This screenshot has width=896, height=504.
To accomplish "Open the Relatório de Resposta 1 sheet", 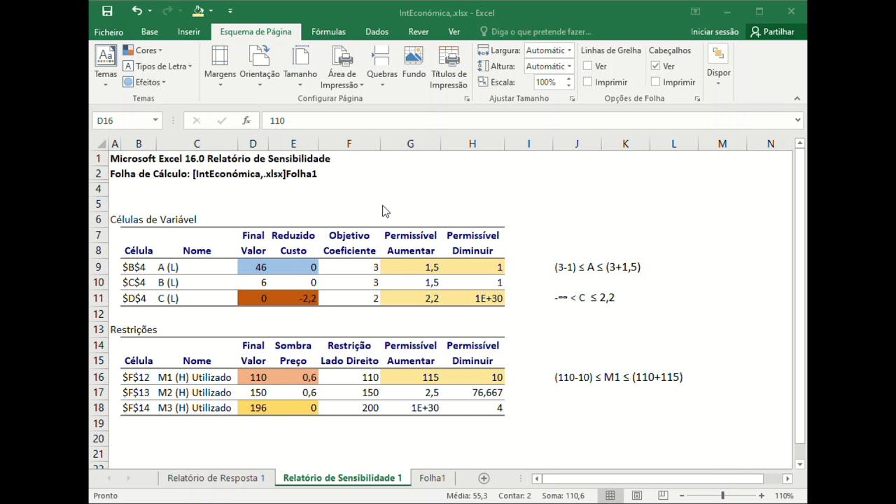I will pos(216,478).
